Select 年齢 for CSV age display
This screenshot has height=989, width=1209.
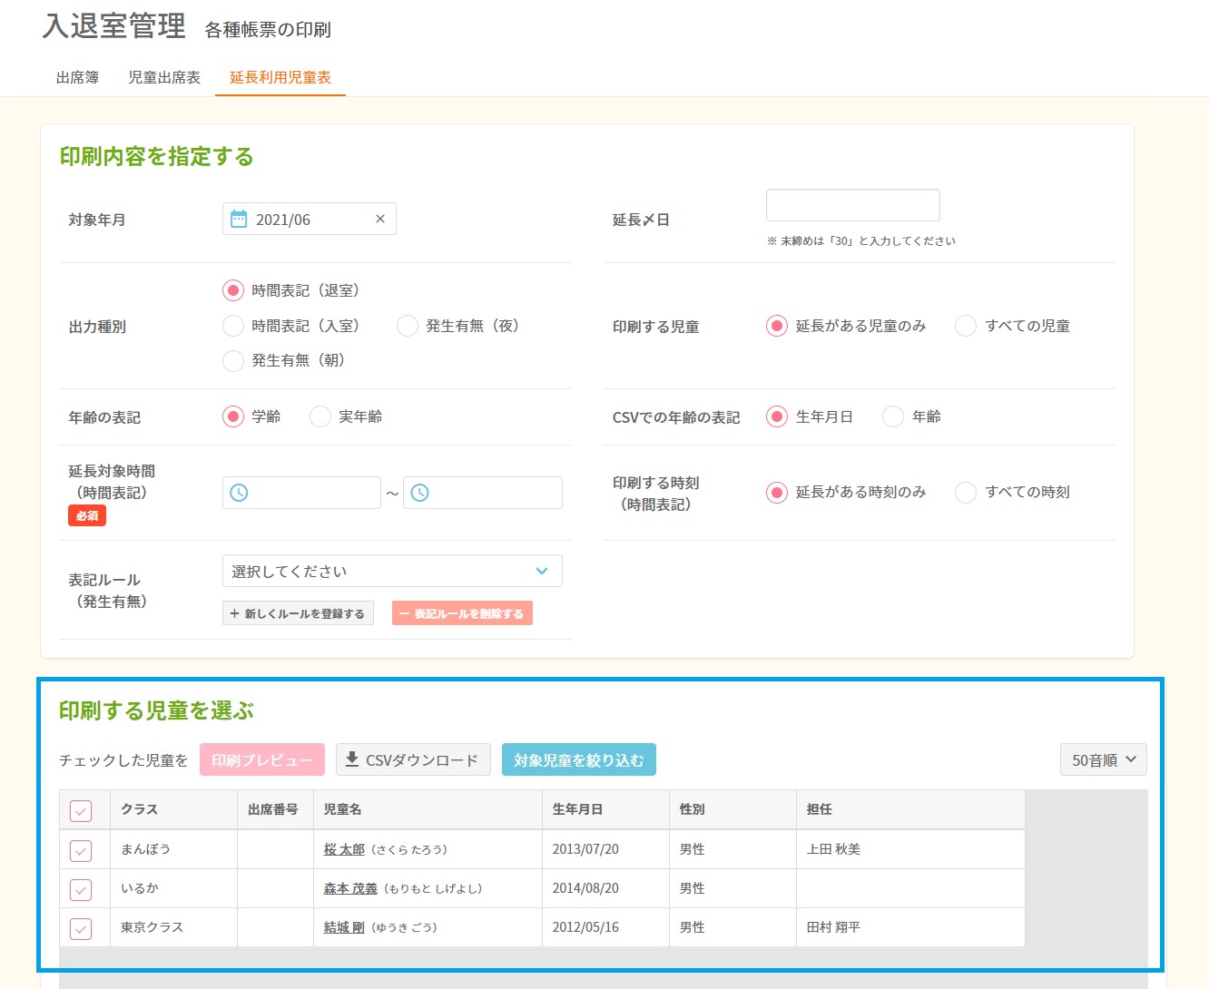[893, 416]
